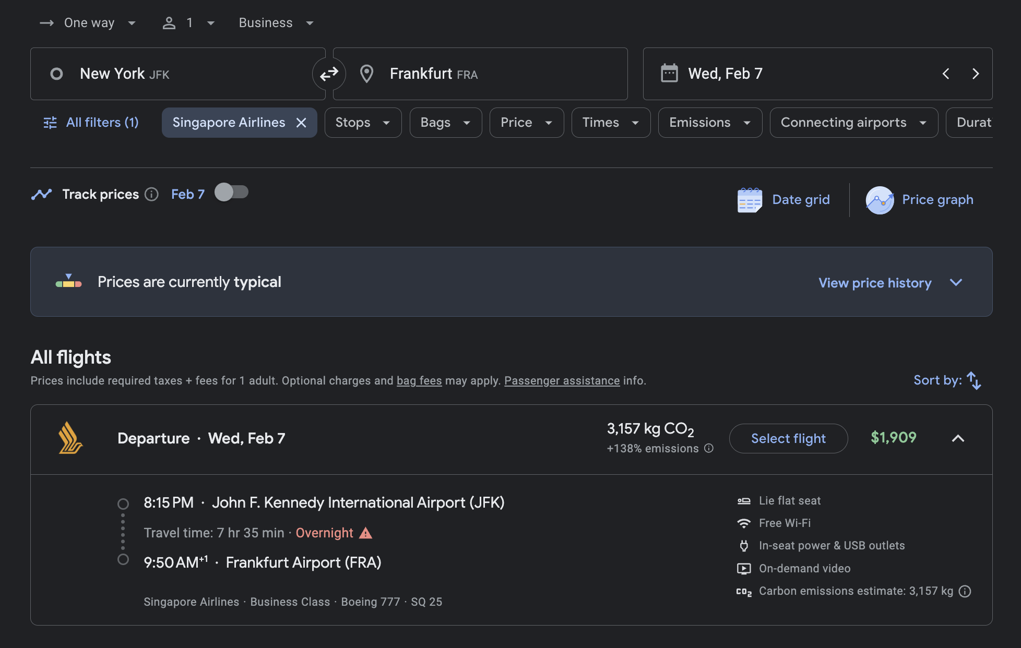Open Price filter dropdown
Image resolution: width=1021 pixels, height=648 pixels.
pos(527,123)
